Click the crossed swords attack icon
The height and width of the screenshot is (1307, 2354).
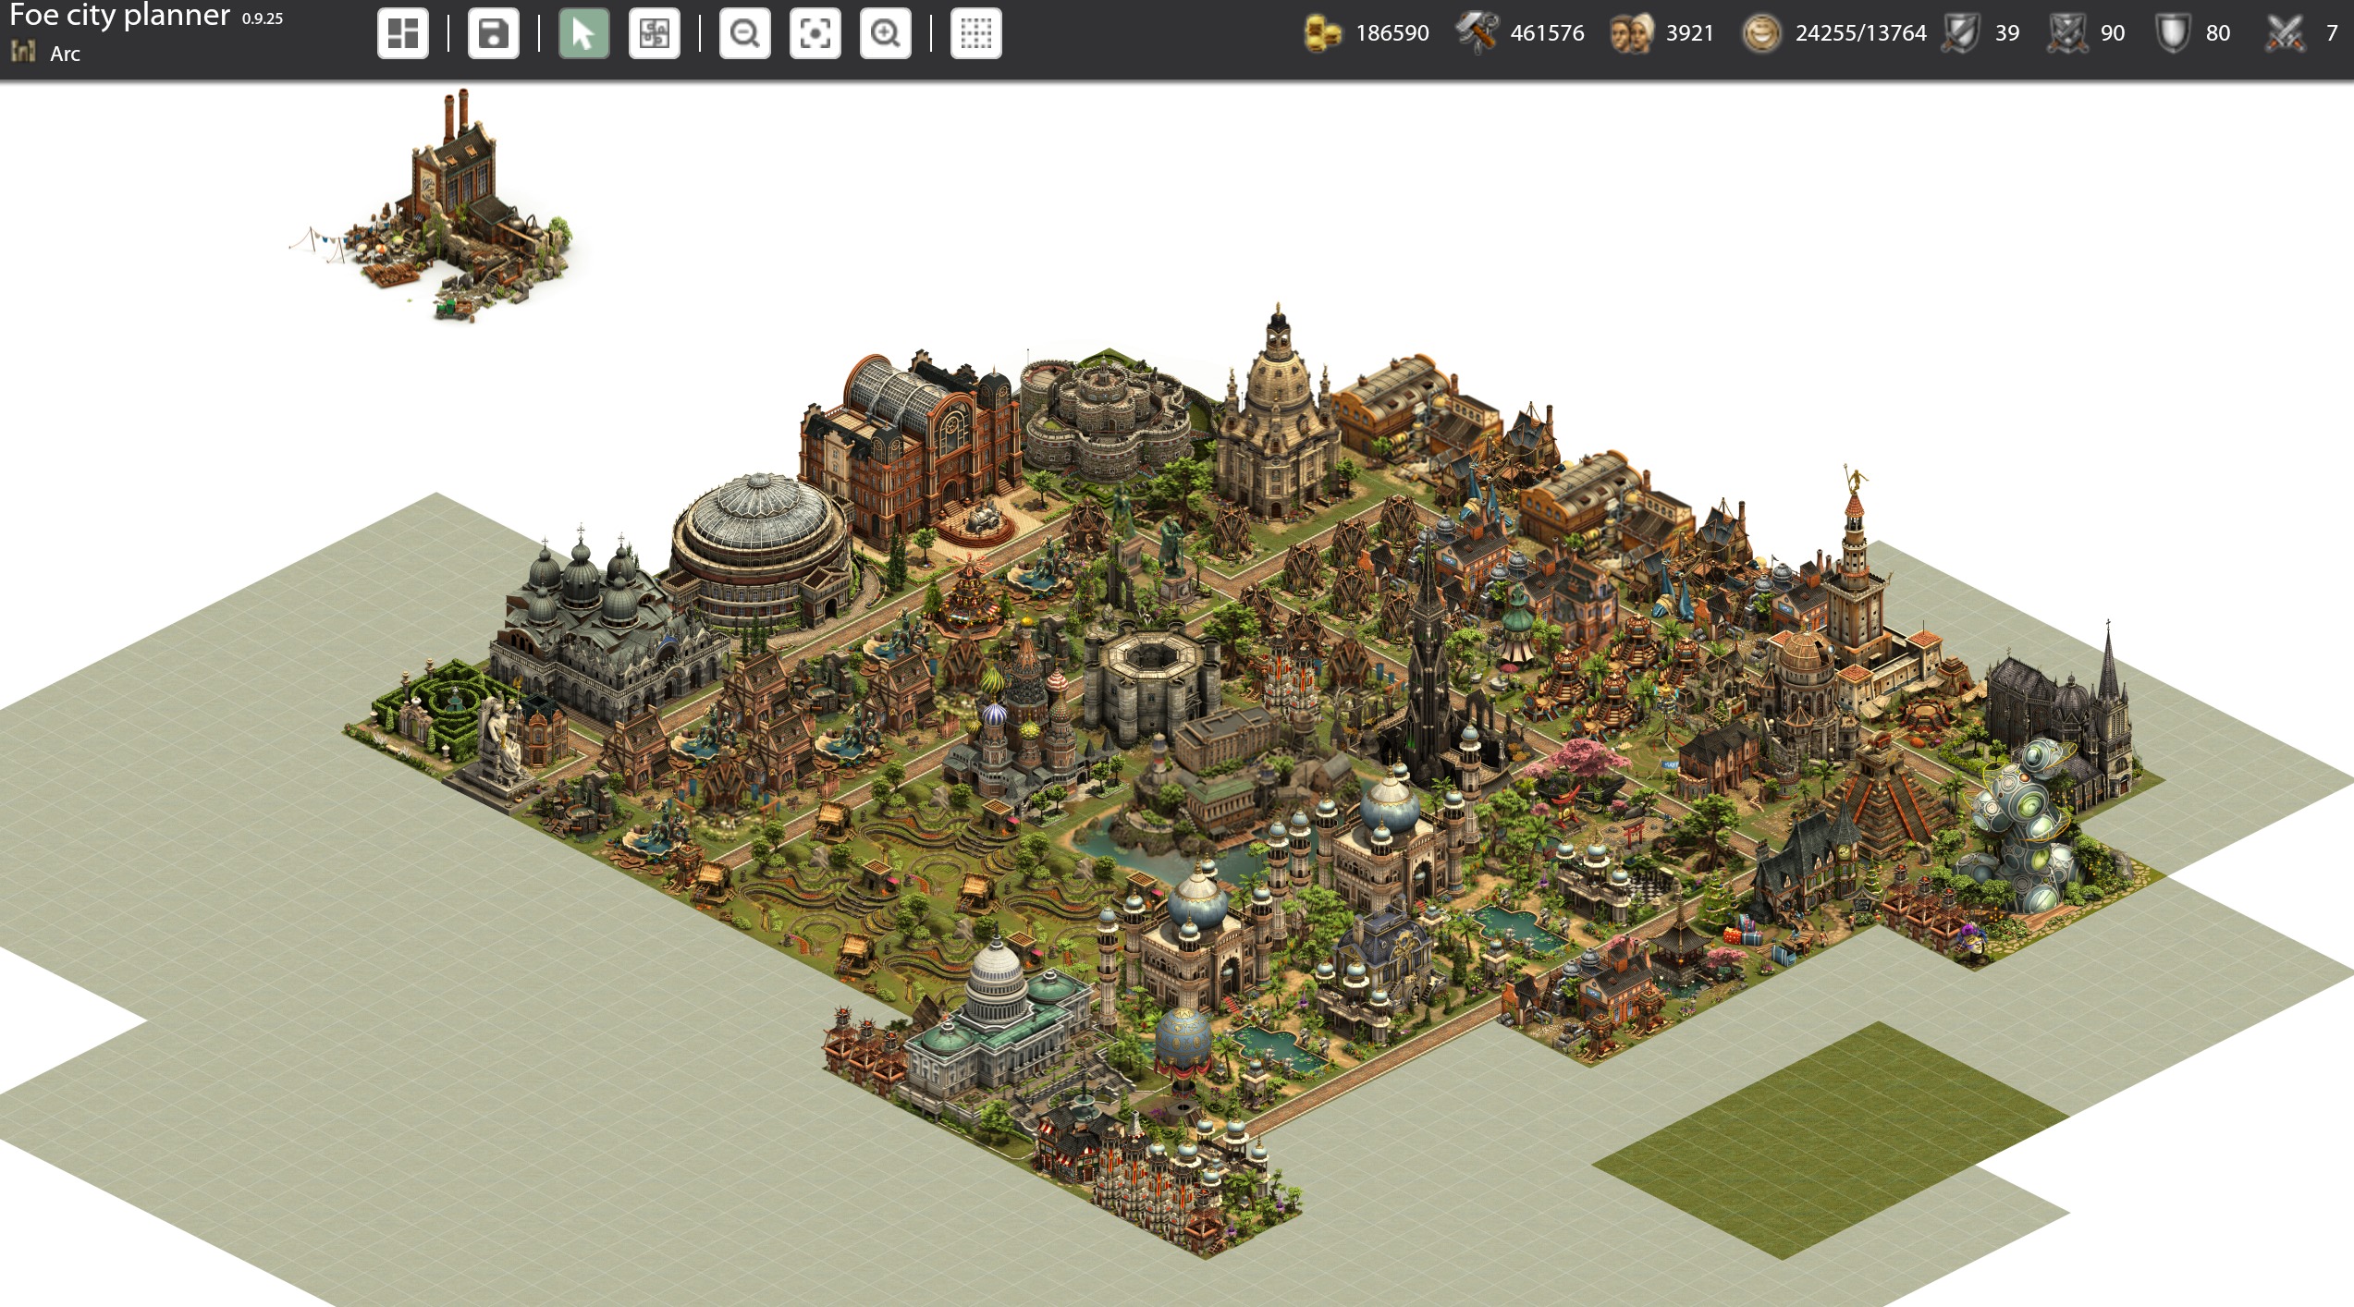click(x=2285, y=33)
